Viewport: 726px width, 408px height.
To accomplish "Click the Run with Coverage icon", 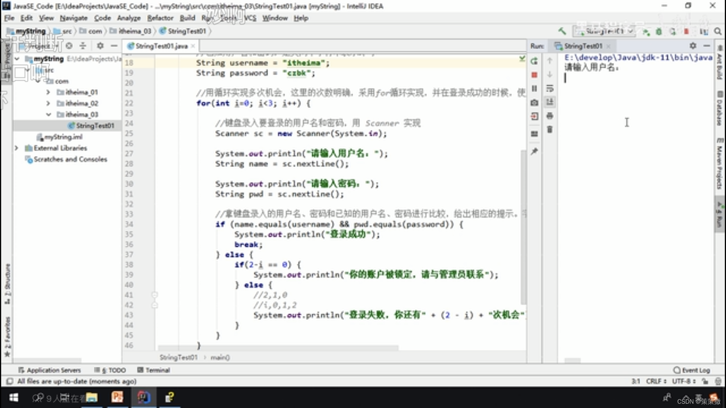I will tap(672, 32).
